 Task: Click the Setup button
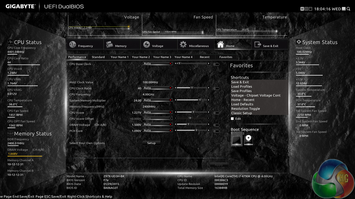[x=151, y=143]
